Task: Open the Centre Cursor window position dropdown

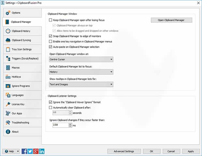Action: click(81, 59)
